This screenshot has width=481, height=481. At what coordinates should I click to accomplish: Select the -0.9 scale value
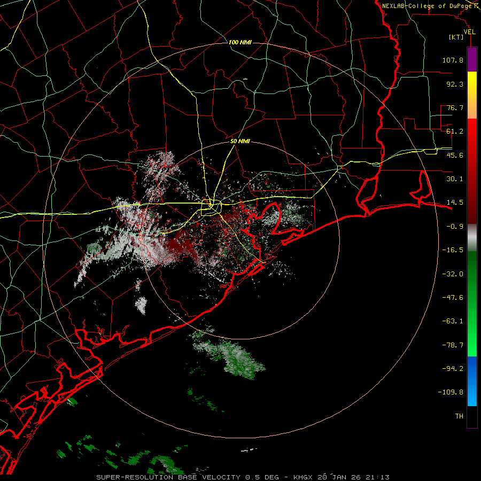[x=455, y=227]
